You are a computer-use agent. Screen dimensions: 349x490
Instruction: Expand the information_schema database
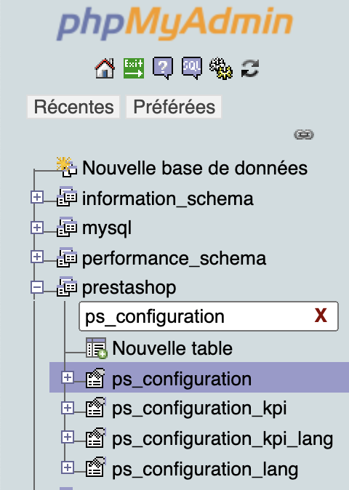point(37,197)
